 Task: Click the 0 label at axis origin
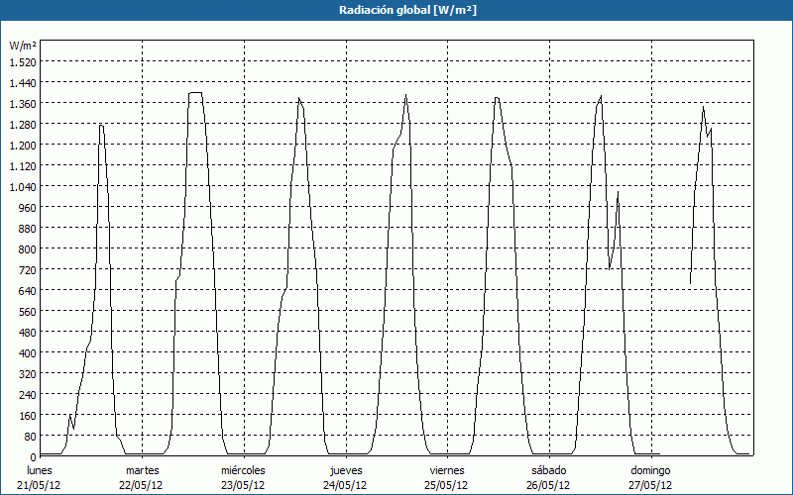point(32,456)
